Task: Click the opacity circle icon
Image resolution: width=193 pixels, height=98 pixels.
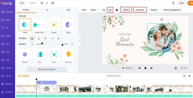Action: point(117,10)
